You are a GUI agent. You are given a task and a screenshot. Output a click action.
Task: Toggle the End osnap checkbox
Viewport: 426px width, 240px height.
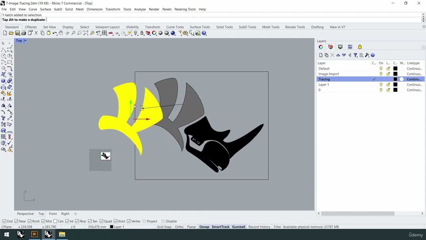(4, 221)
